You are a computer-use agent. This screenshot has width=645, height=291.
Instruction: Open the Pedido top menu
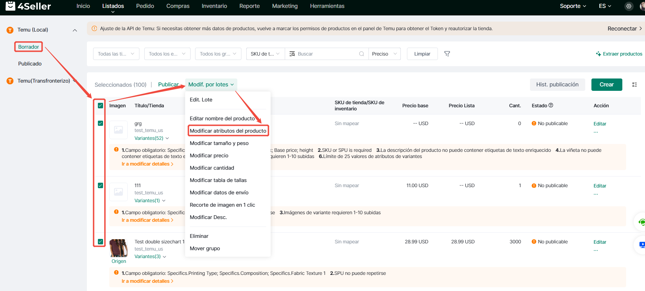tap(145, 6)
